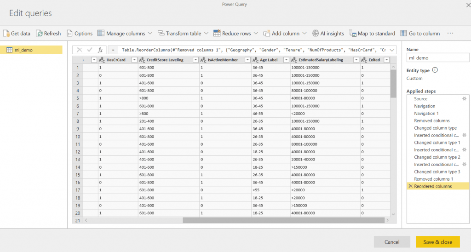Select the Removed columns applied step
The width and height of the screenshot is (471, 252).
coord(431,120)
